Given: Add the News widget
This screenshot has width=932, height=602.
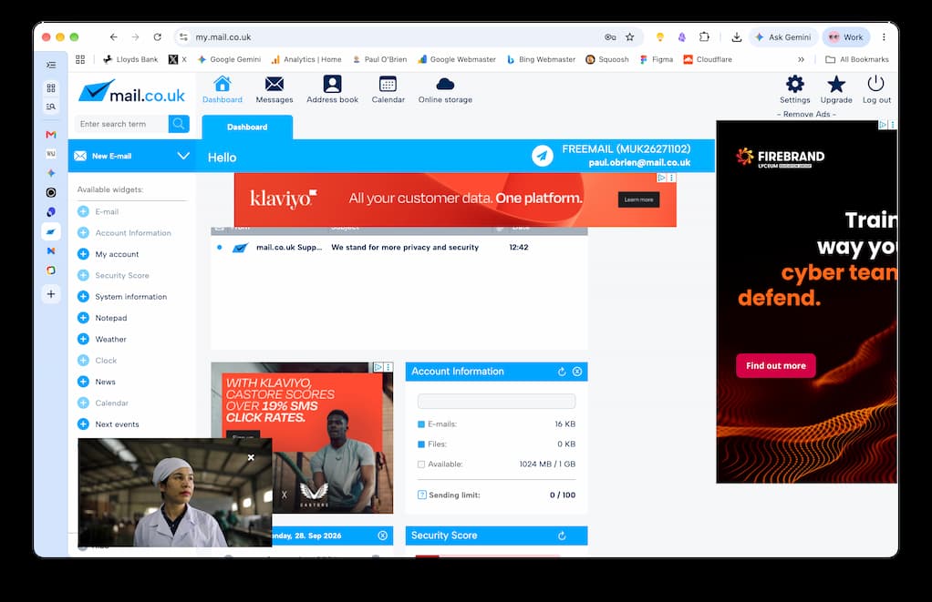Looking at the screenshot, I should coord(83,382).
